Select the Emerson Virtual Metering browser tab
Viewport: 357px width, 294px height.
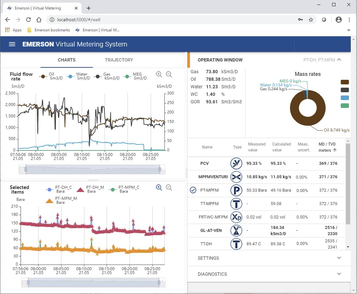tap(42, 8)
